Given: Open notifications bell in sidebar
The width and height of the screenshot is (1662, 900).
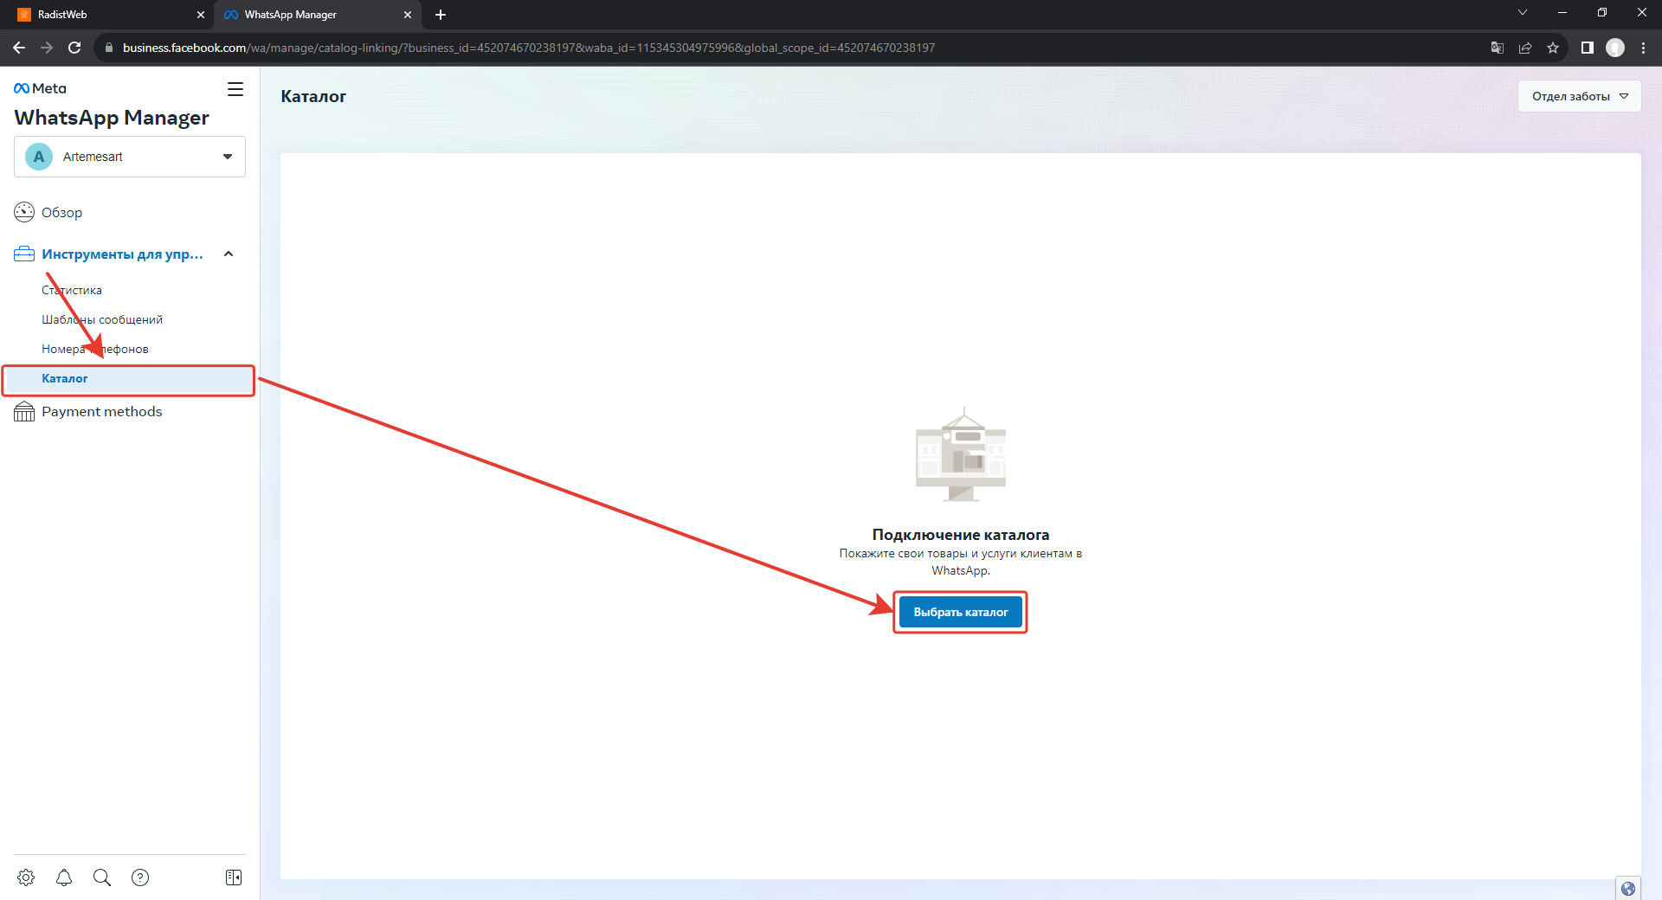Looking at the screenshot, I should (64, 877).
